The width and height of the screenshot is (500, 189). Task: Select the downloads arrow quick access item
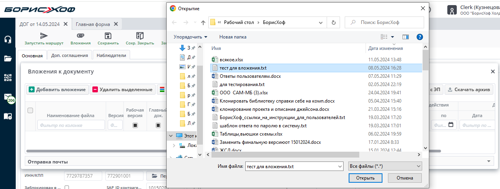(182, 48)
